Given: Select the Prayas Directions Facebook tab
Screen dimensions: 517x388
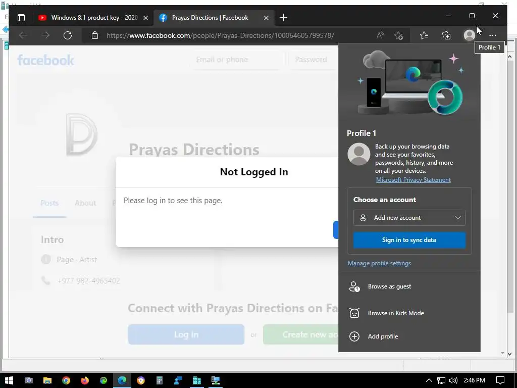Looking at the screenshot, I should tap(210, 18).
